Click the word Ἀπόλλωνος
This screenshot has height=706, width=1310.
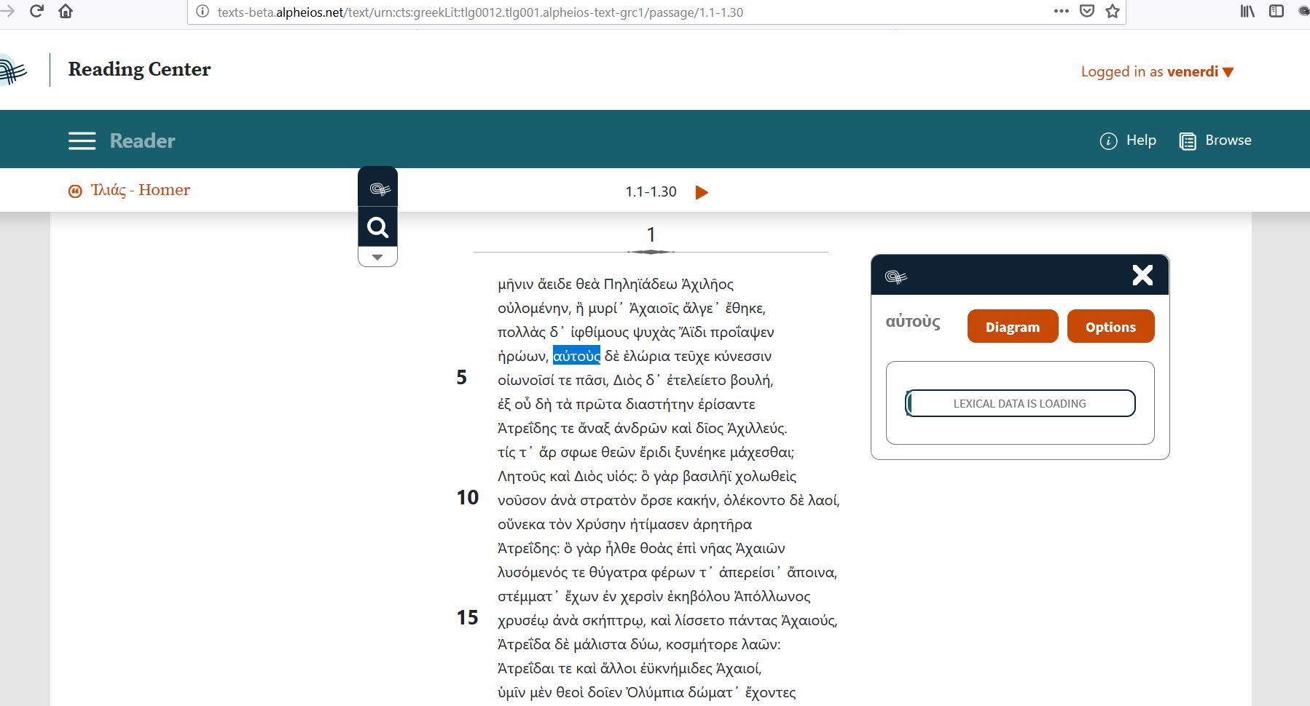pos(772,596)
